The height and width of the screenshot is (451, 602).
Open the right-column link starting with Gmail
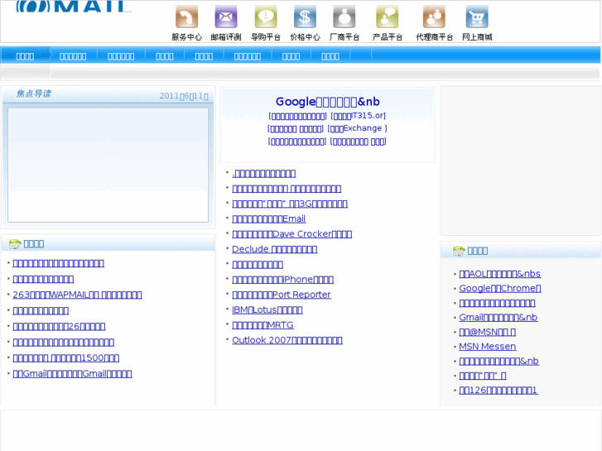pyautogui.click(x=498, y=318)
